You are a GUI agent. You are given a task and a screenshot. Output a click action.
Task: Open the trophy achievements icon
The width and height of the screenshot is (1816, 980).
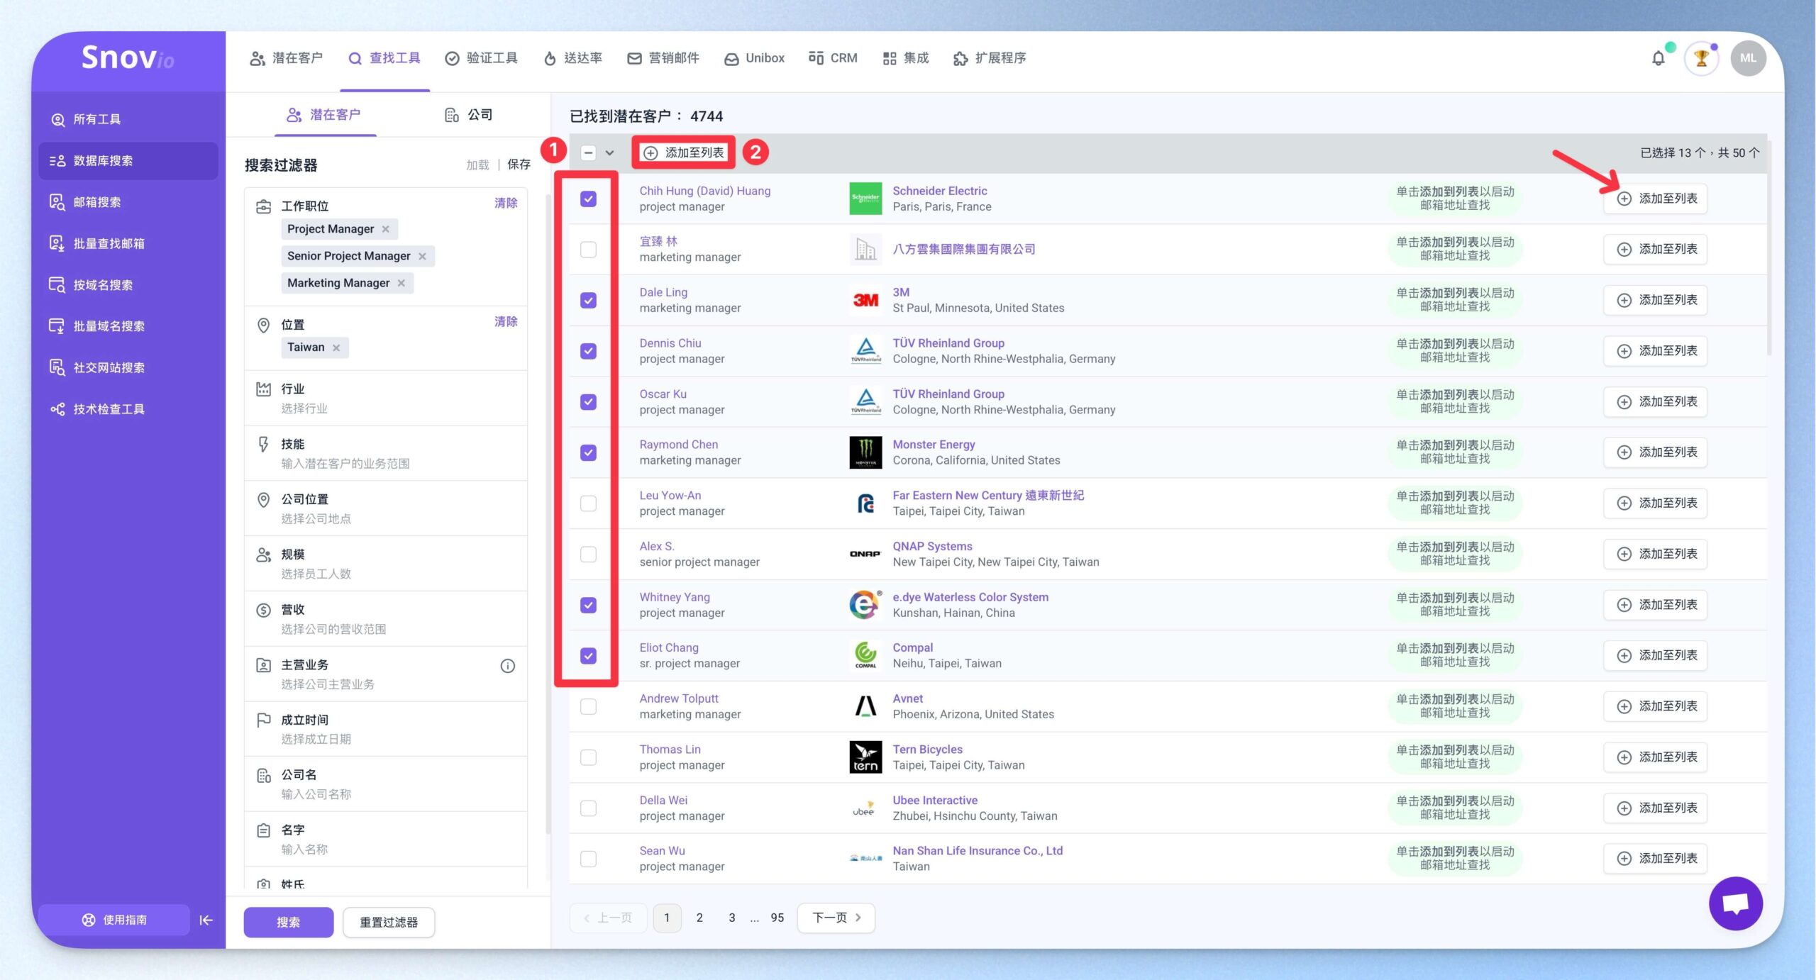click(x=1700, y=58)
